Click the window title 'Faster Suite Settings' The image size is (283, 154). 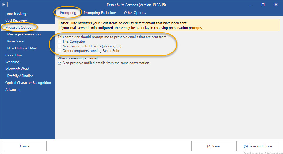click(136, 5)
